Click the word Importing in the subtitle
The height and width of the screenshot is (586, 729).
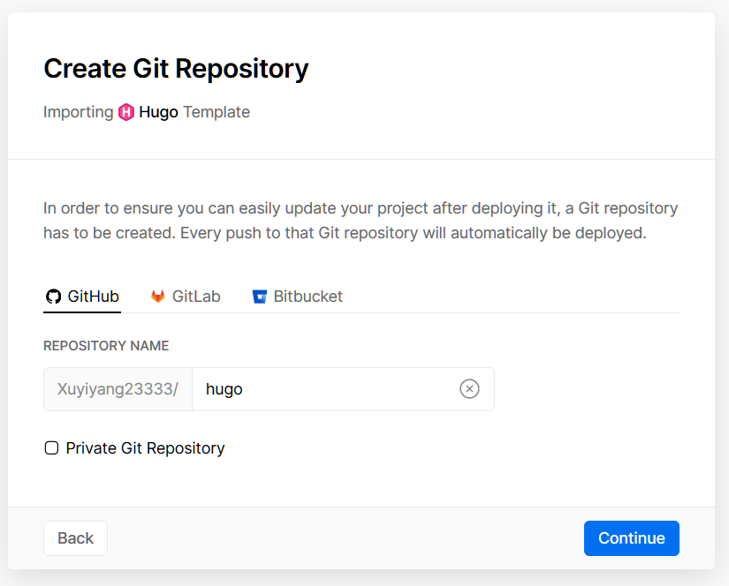[78, 112]
